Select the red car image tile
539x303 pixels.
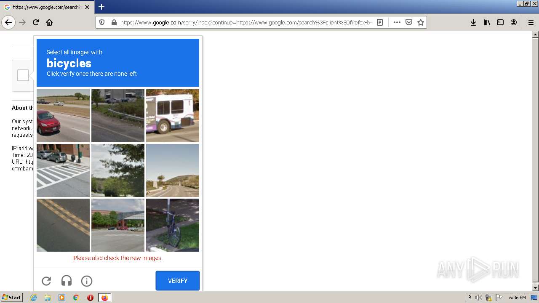tap(63, 116)
